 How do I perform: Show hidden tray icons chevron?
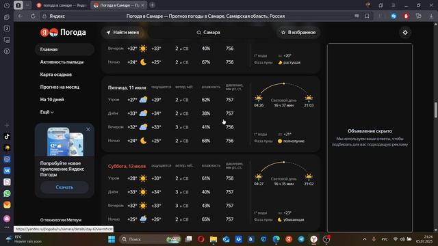pyautogui.click(x=365, y=239)
